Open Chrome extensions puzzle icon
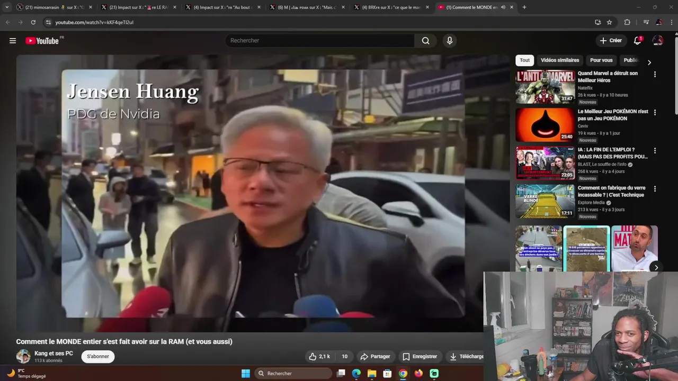The image size is (678, 381). (x=627, y=22)
